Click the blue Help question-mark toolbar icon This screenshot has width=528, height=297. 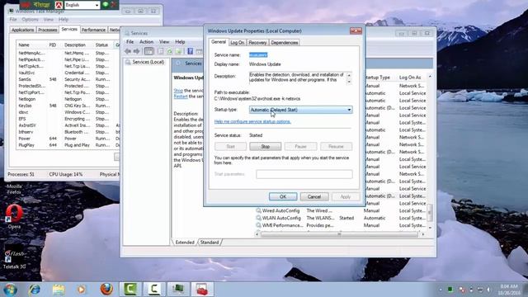191,51
